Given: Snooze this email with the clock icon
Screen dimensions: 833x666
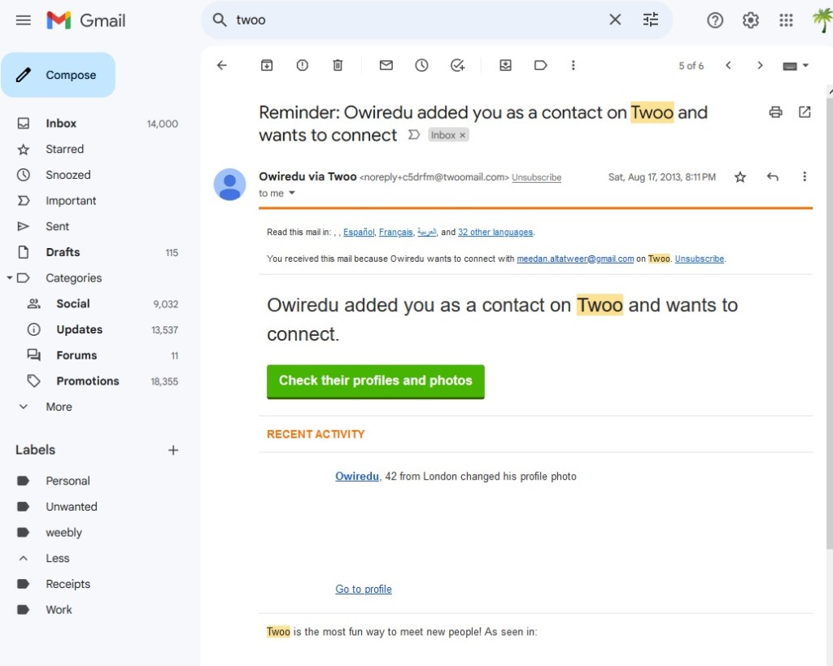Looking at the screenshot, I should 421,66.
